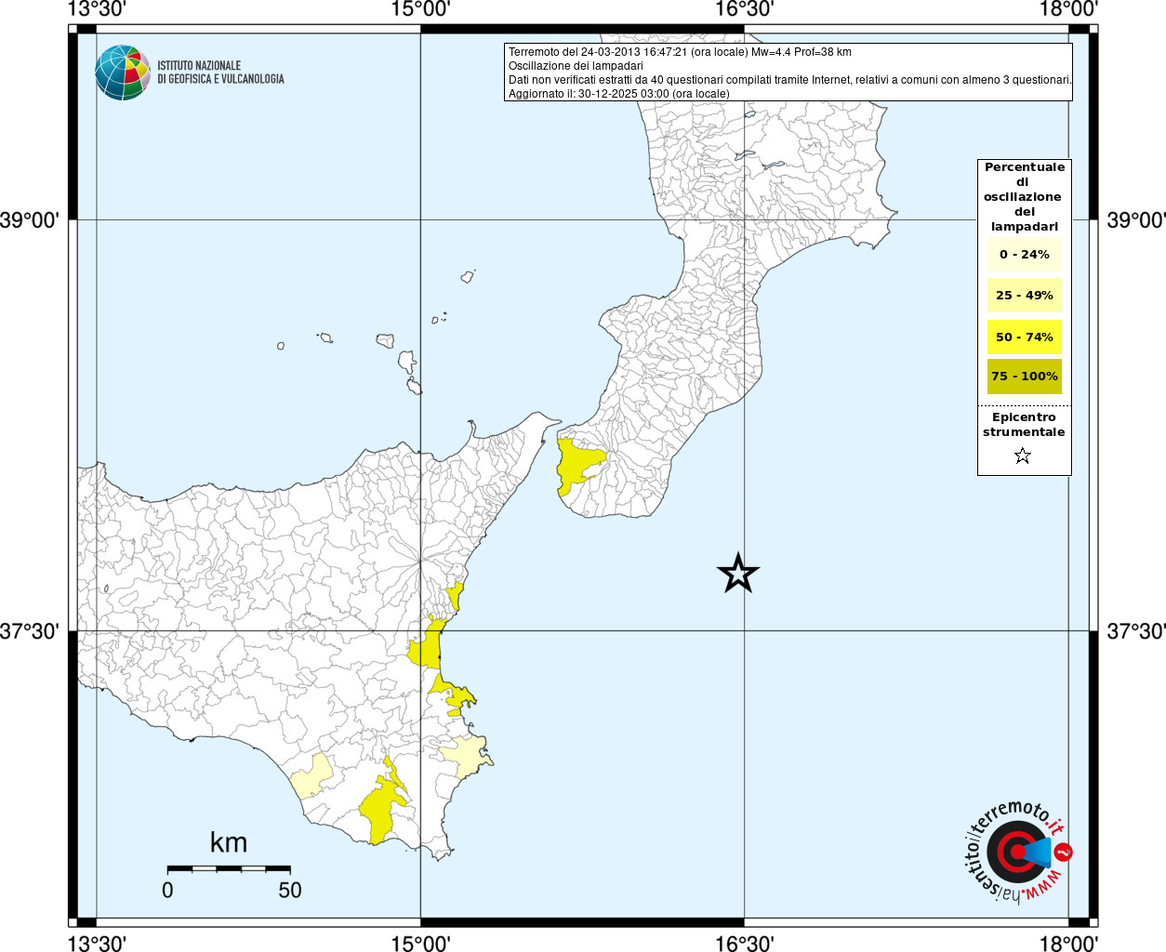
Task: Click the right axis label 39°00'
Action: pyautogui.click(x=1135, y=220)
